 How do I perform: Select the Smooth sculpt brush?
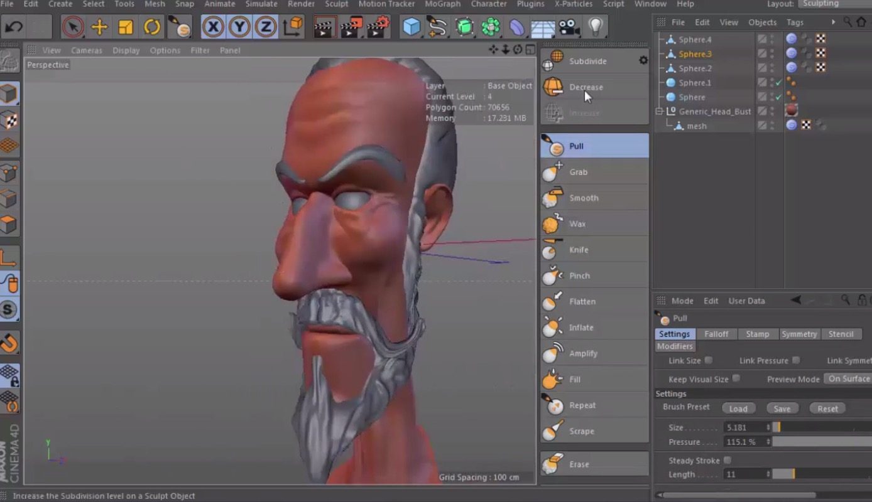click(594, 198)
